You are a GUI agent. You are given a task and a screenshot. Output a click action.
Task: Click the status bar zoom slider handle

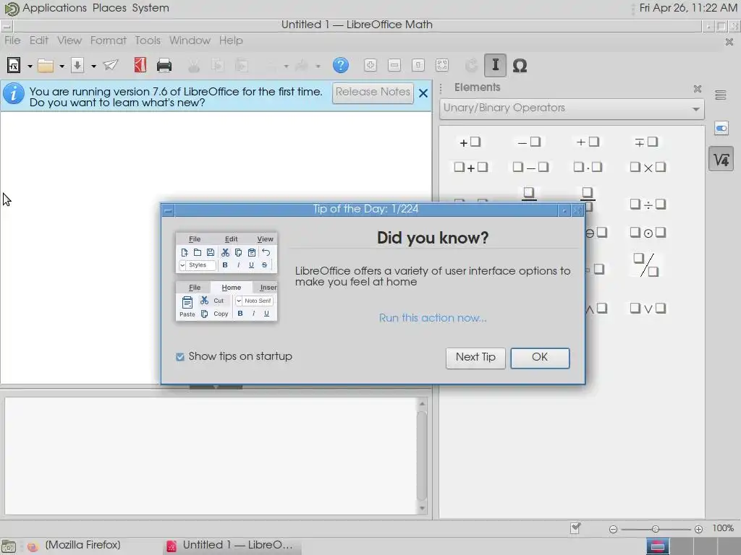coord(655,529)
